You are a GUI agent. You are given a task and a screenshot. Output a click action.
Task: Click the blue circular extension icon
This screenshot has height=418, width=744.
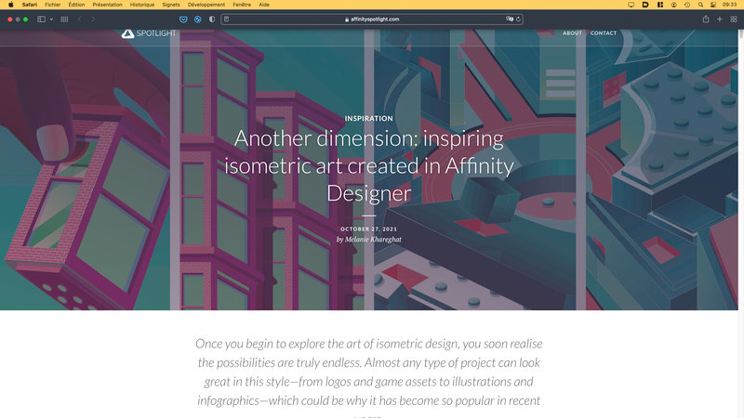point(198,20)
